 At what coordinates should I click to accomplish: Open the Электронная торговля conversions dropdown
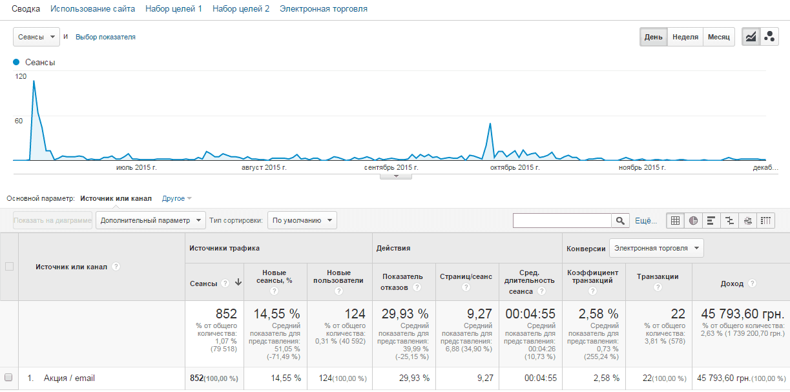[656, 248]
